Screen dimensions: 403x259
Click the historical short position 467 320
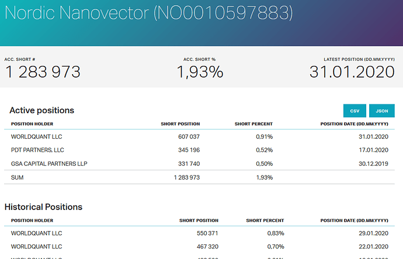[x=207, y=247]
